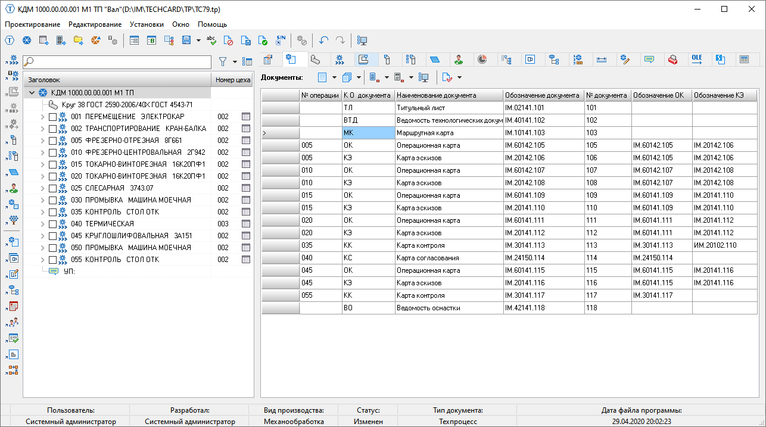The image size is (766, 427).
Task: Tick checkbox for 025 СЛЕСАРНАЯ operation
Action: tap(52, 188)
